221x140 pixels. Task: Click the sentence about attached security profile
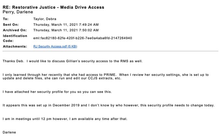click(57, 92)
